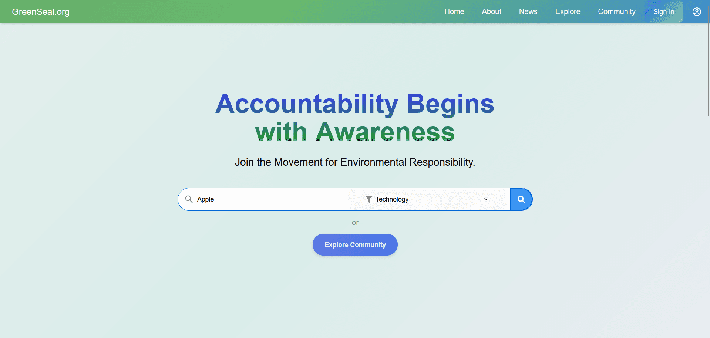This screenshot has width=710, height=338.
Task: Select Explore in the navigation bar
Action: click(x=568, y=11)
